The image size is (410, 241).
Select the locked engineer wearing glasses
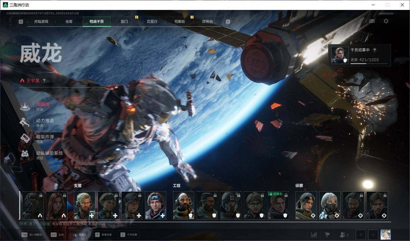tap(255, 205)
